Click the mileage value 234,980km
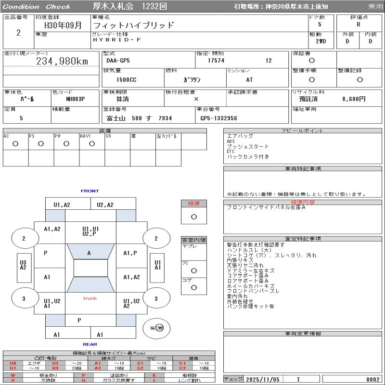The height and width of the screenshot is (385, 385). 62,61
